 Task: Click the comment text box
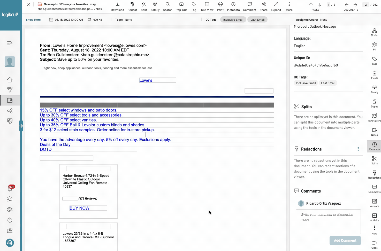328,222
